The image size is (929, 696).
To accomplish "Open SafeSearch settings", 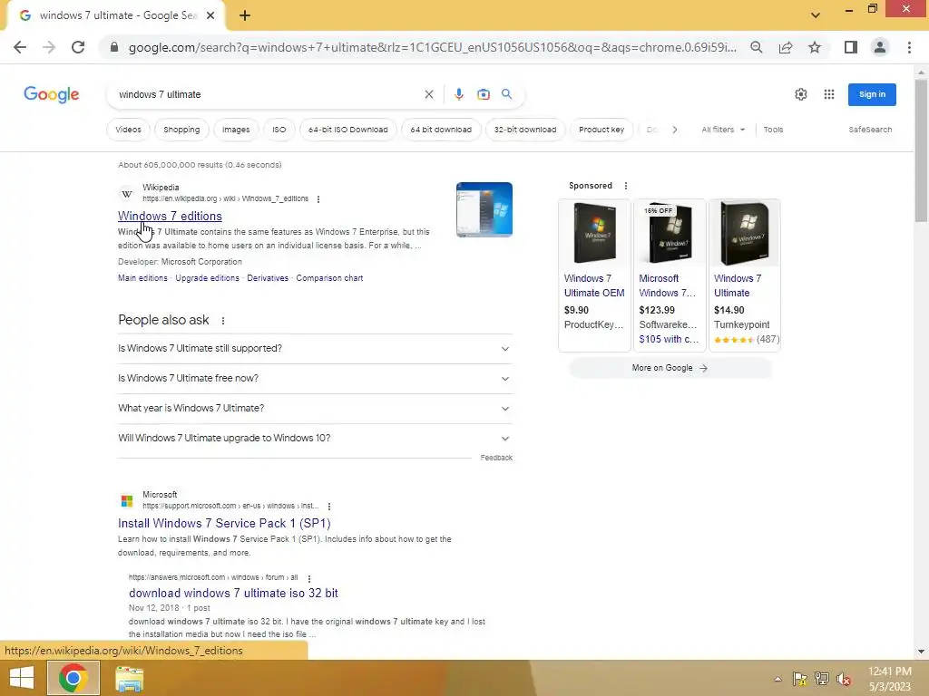I will (x=870, y=130).
